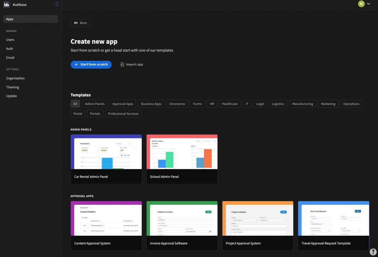
Task: Select the Professional Services template filter
Action: tap(123, 114)
